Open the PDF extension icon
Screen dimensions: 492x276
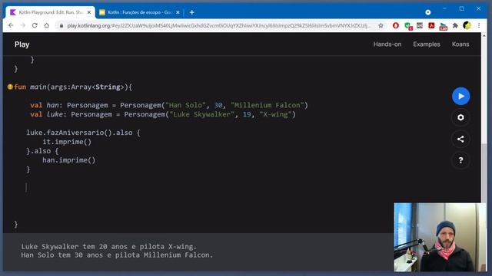(431, 25)
